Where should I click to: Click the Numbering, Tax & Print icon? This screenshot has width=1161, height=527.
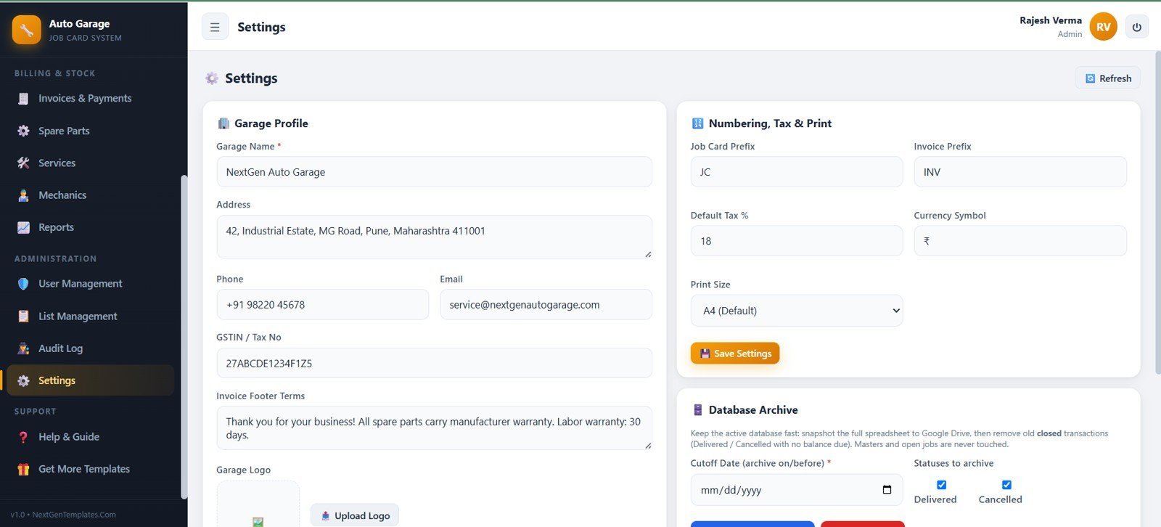pos(697,123)
